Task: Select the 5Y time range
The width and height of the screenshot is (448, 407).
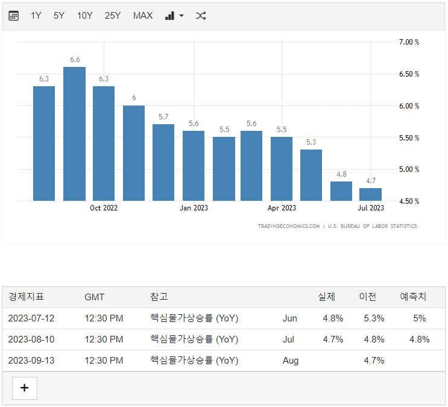Action: 59,16
